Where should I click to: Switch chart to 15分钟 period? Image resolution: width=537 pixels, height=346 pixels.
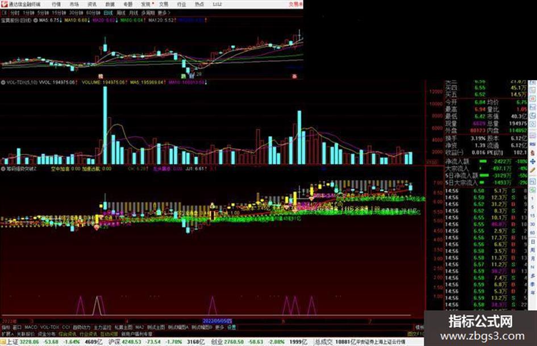click(59, 12)
